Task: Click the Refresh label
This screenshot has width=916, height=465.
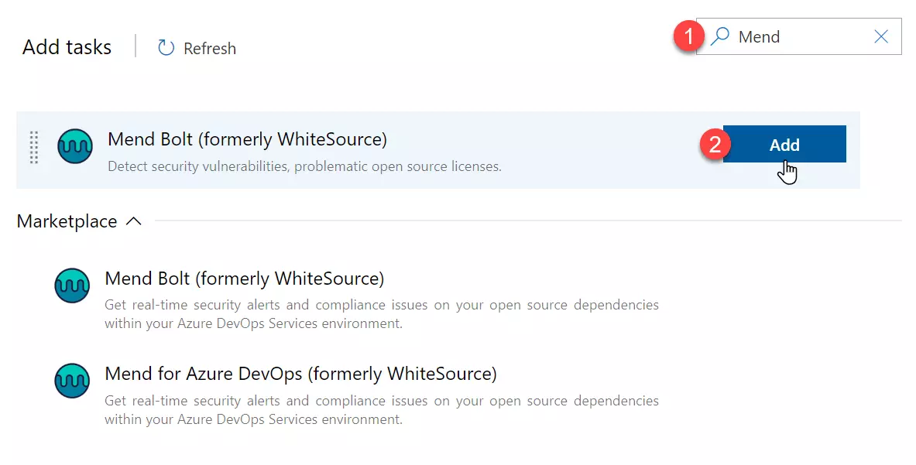Action: click(x=210, y=49)
